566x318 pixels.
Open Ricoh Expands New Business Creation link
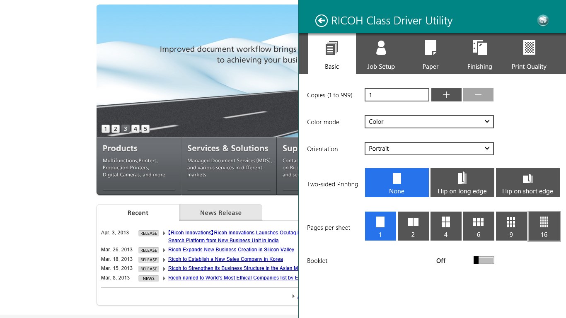tap(231, 250)
